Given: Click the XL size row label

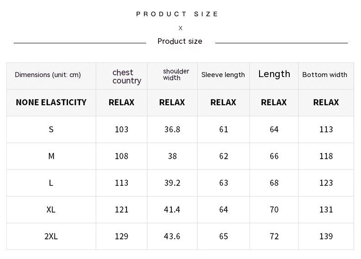Looking at the screenshot, I should (51, 210).
